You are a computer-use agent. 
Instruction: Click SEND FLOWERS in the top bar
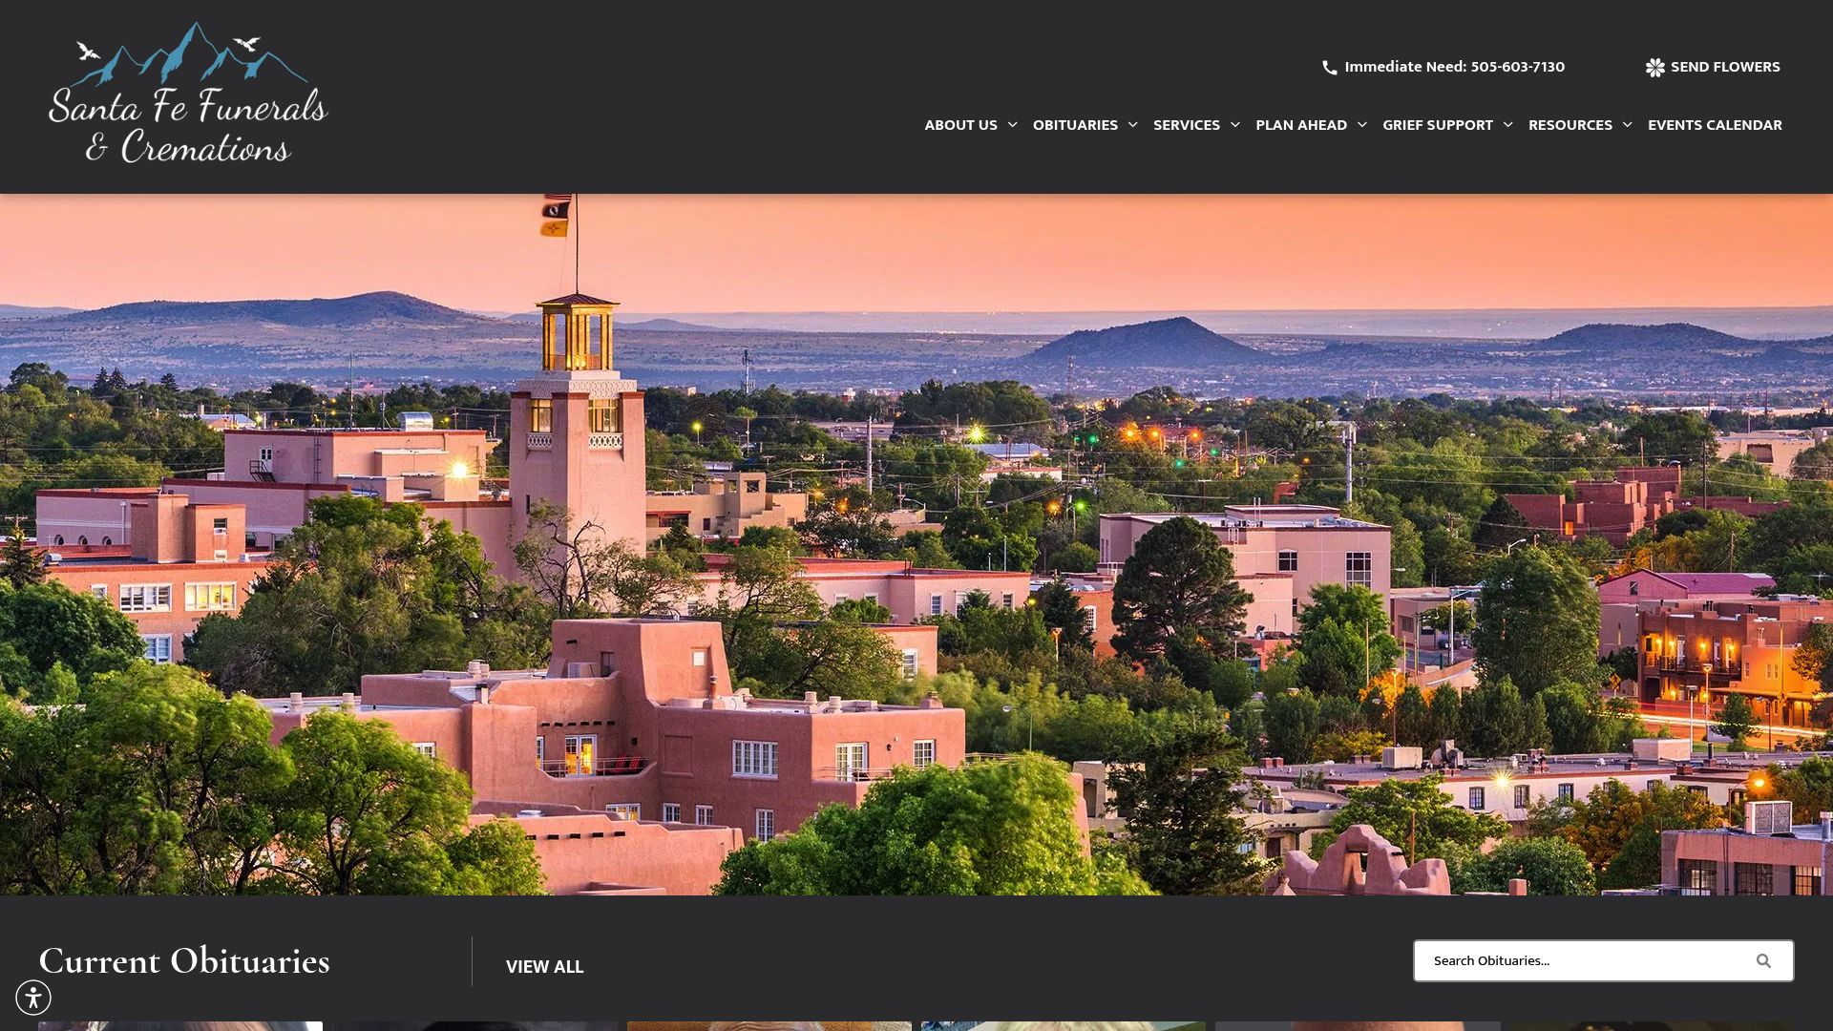point(1725,67)
